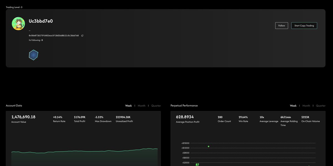Click the Account Data section heading
333x166 pixels.
pos(14,105)
